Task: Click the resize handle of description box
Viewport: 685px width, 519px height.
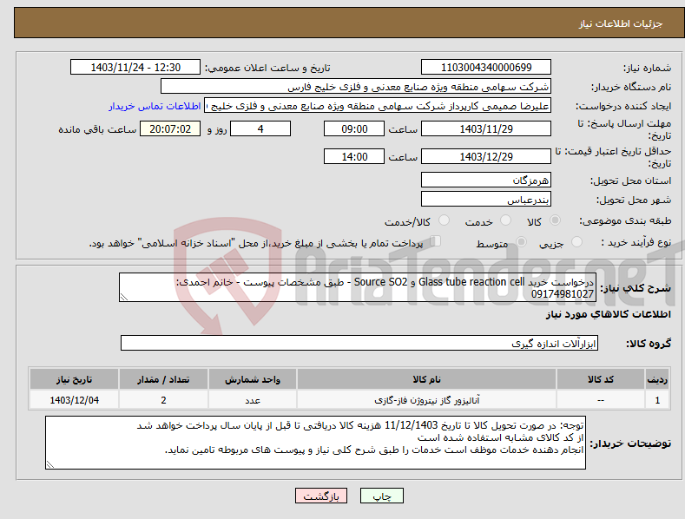Action: (x=124, y=297)
